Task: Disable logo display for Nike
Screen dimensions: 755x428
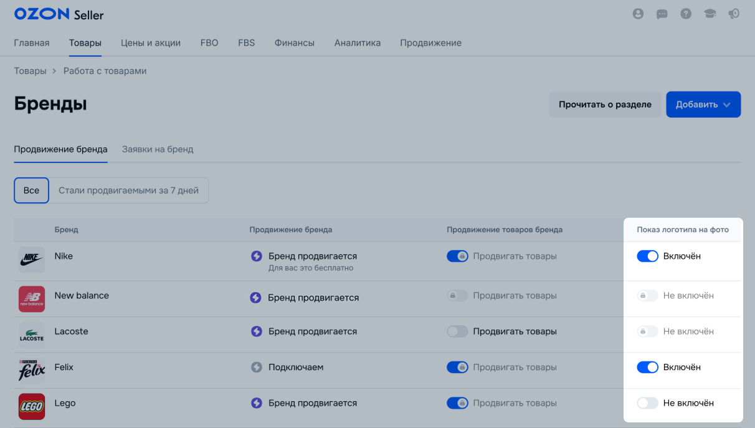Action: tap(647, 256)
